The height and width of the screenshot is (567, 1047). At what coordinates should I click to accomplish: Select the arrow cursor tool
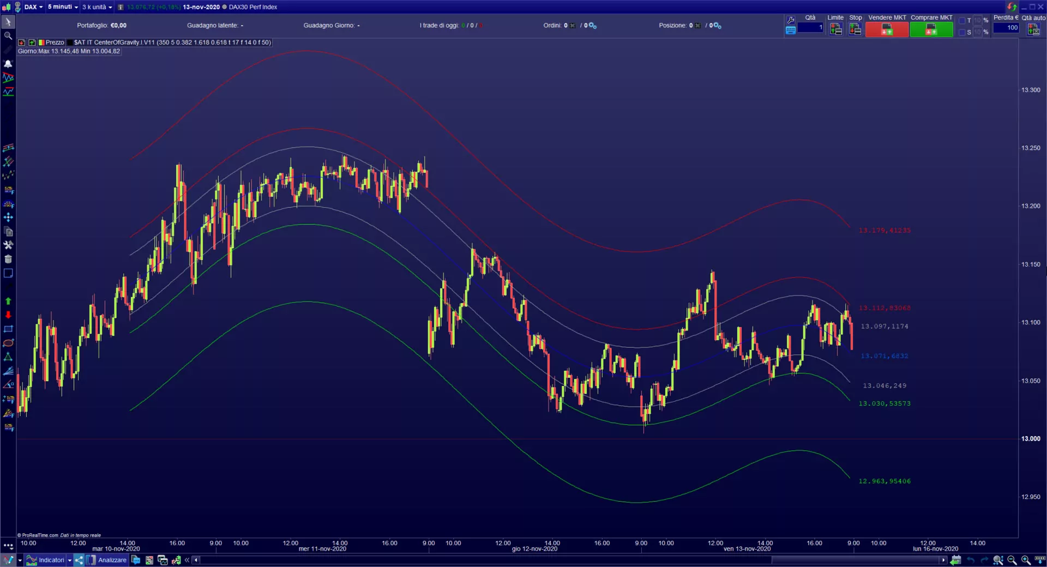[8, 22]
